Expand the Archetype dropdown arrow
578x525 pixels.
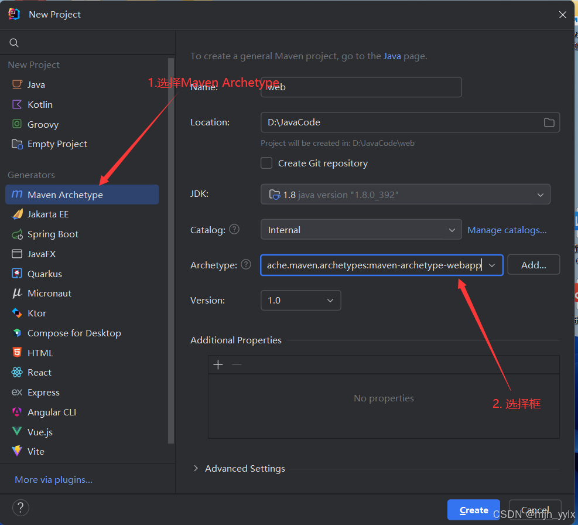pyautogui.click(x=492, y=265)
